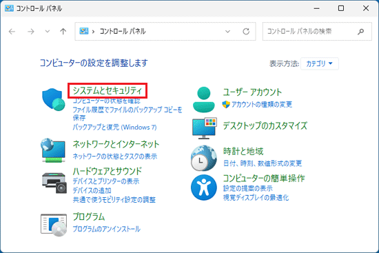Open the ネットワークとインターネット globe monitor icon
The image size is (379, 253).
click(53, 150)
